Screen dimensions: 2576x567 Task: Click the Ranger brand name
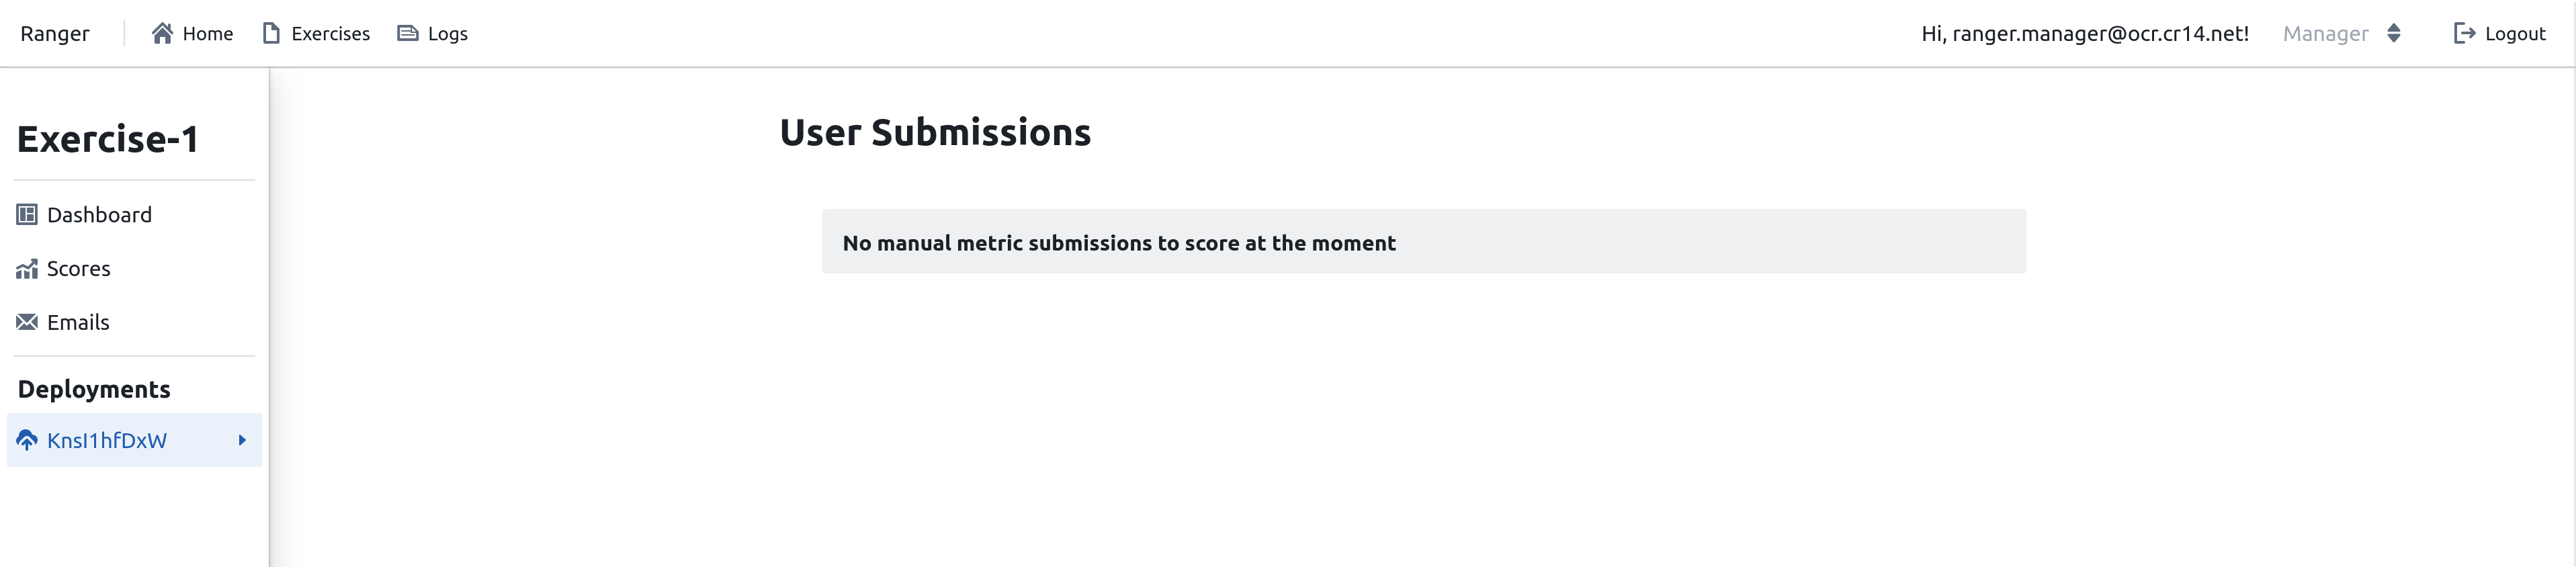pyautogui.click(x=56, y=33)
